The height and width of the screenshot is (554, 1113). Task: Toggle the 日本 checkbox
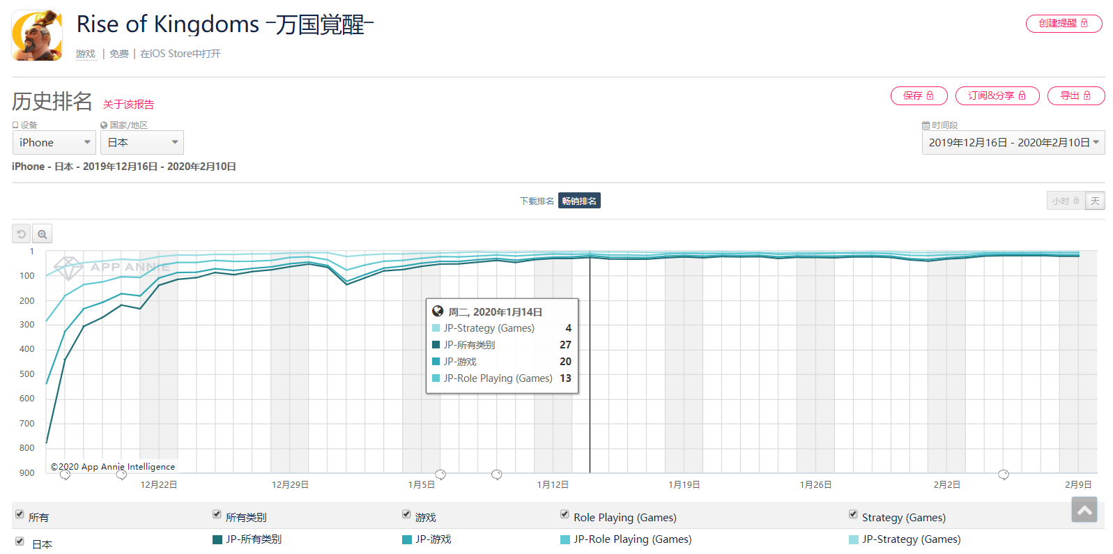click(x=20, y=541)
